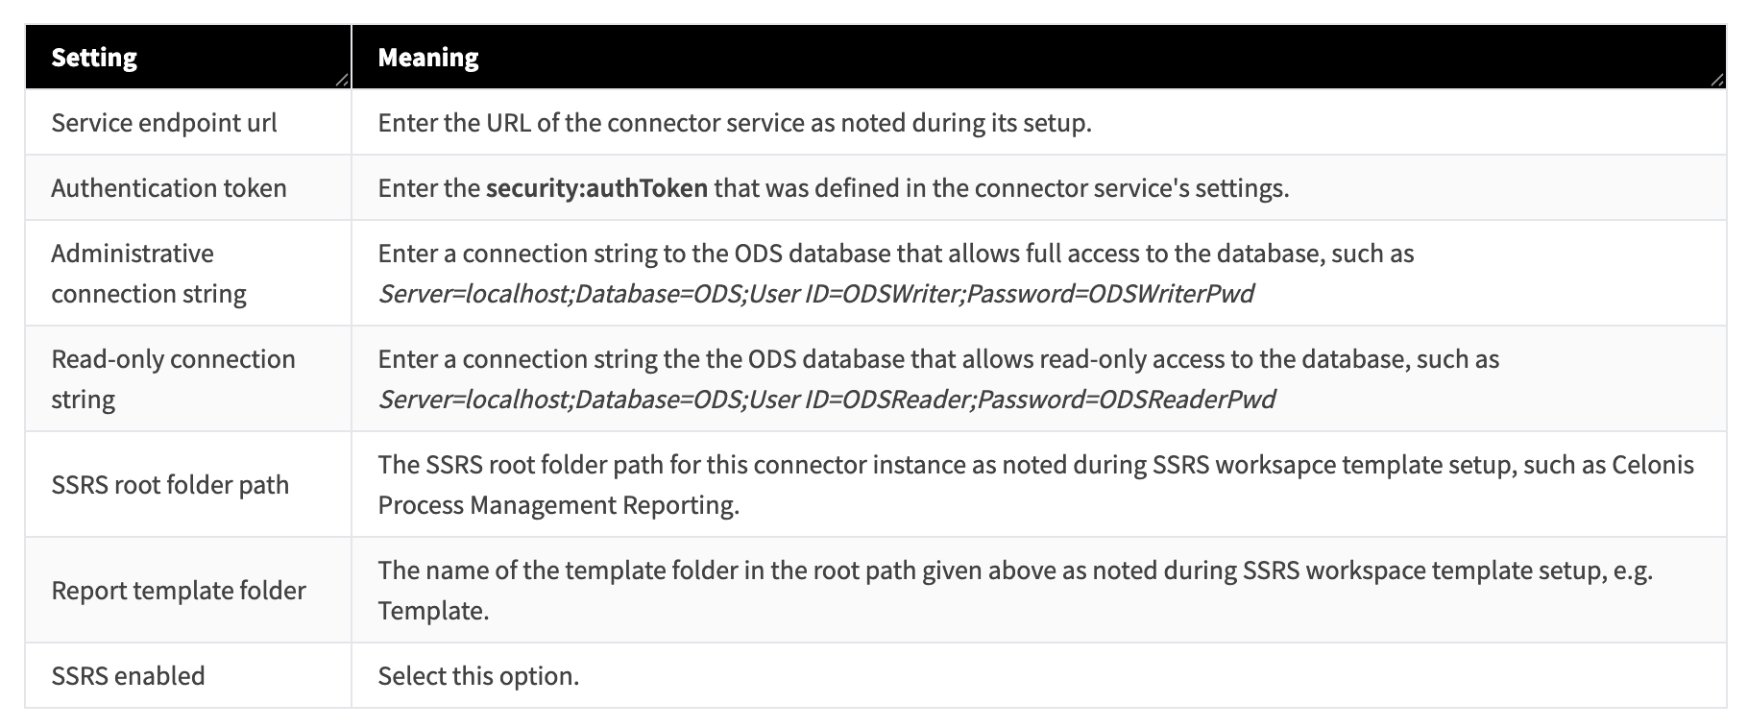Click the 'allows read-only access' description line
The width and height of the screenshot is (1748, 728).
click(x=937, y=359)
